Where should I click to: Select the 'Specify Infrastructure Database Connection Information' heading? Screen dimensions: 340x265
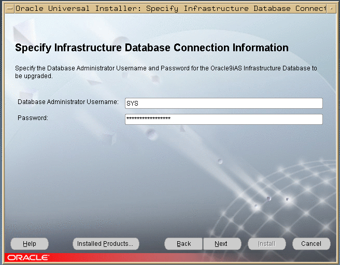coord(152,48)
